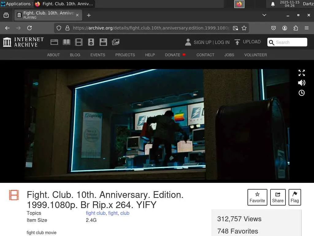The height and width of the screenshot is (236, 314).
Task: Open the CONTACT menu item
Action: click(205, 55)
